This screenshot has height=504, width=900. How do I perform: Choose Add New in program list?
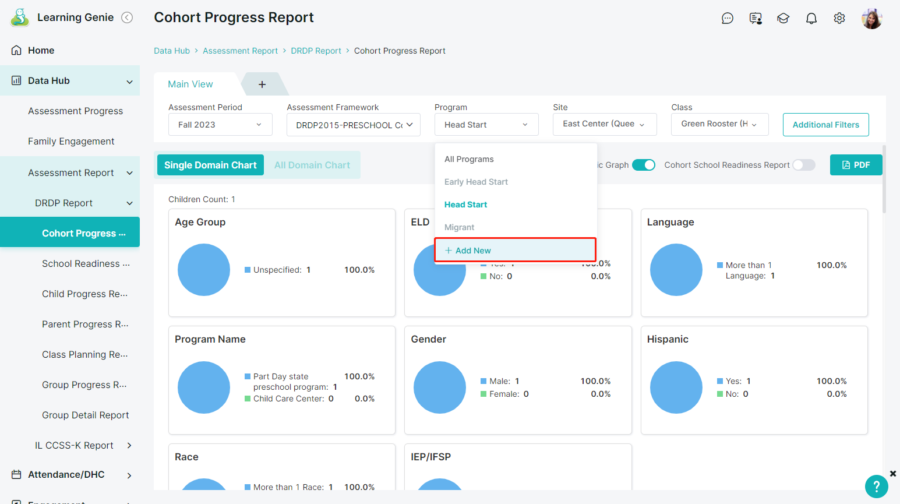coord(473,251)
